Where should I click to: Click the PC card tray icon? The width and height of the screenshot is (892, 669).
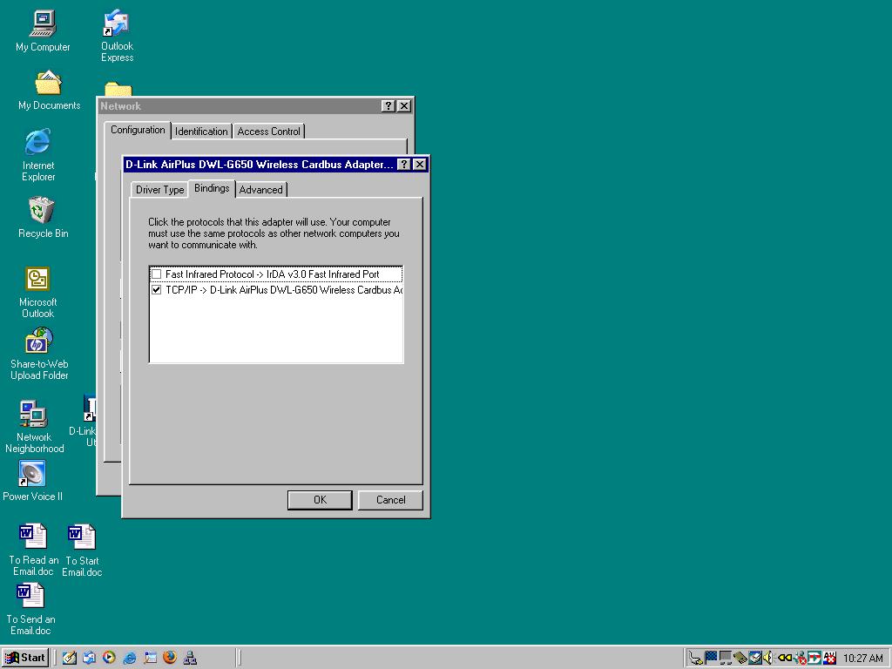[740, 659]
